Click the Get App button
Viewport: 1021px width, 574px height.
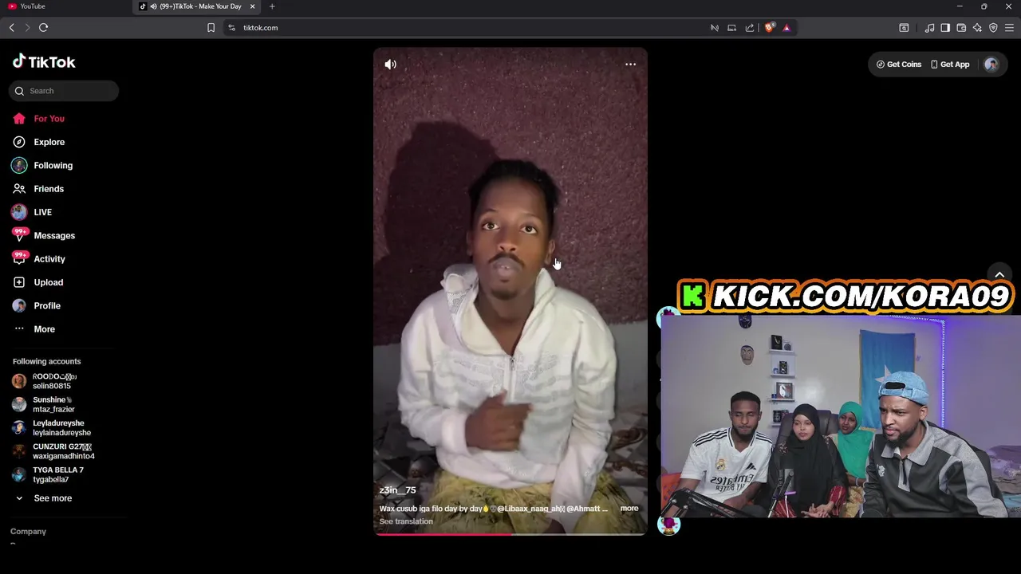950,65
